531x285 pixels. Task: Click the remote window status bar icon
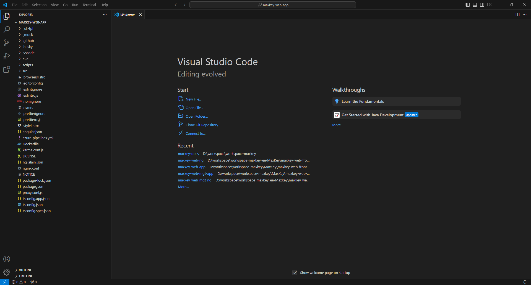coord(5,282)
